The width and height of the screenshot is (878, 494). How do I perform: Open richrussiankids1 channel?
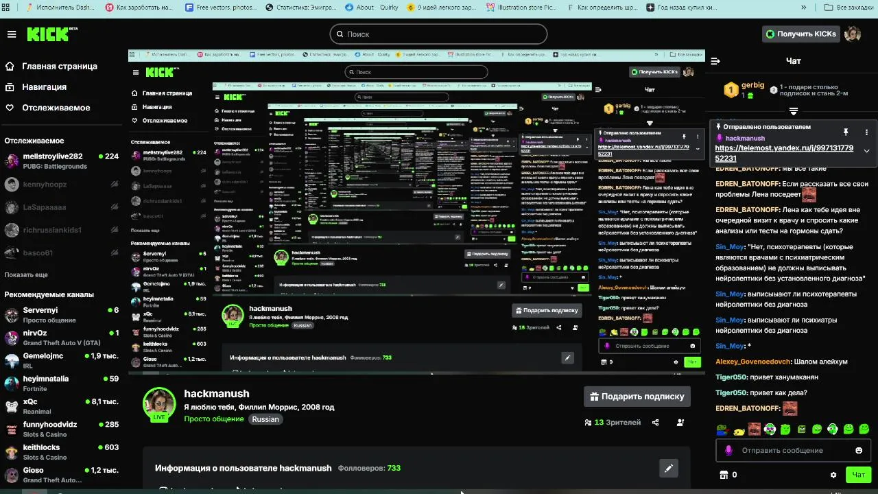pos(62,230)
